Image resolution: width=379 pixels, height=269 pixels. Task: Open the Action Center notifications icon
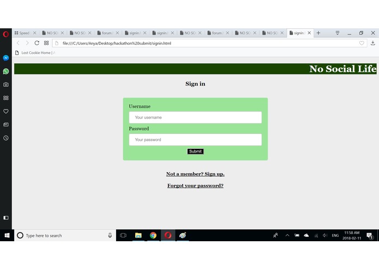(370, 236)
